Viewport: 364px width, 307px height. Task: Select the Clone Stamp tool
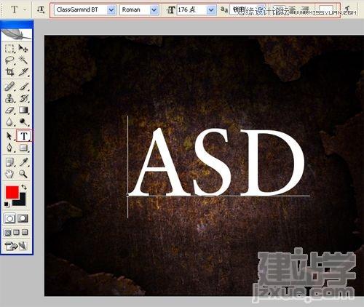(9, 98)
